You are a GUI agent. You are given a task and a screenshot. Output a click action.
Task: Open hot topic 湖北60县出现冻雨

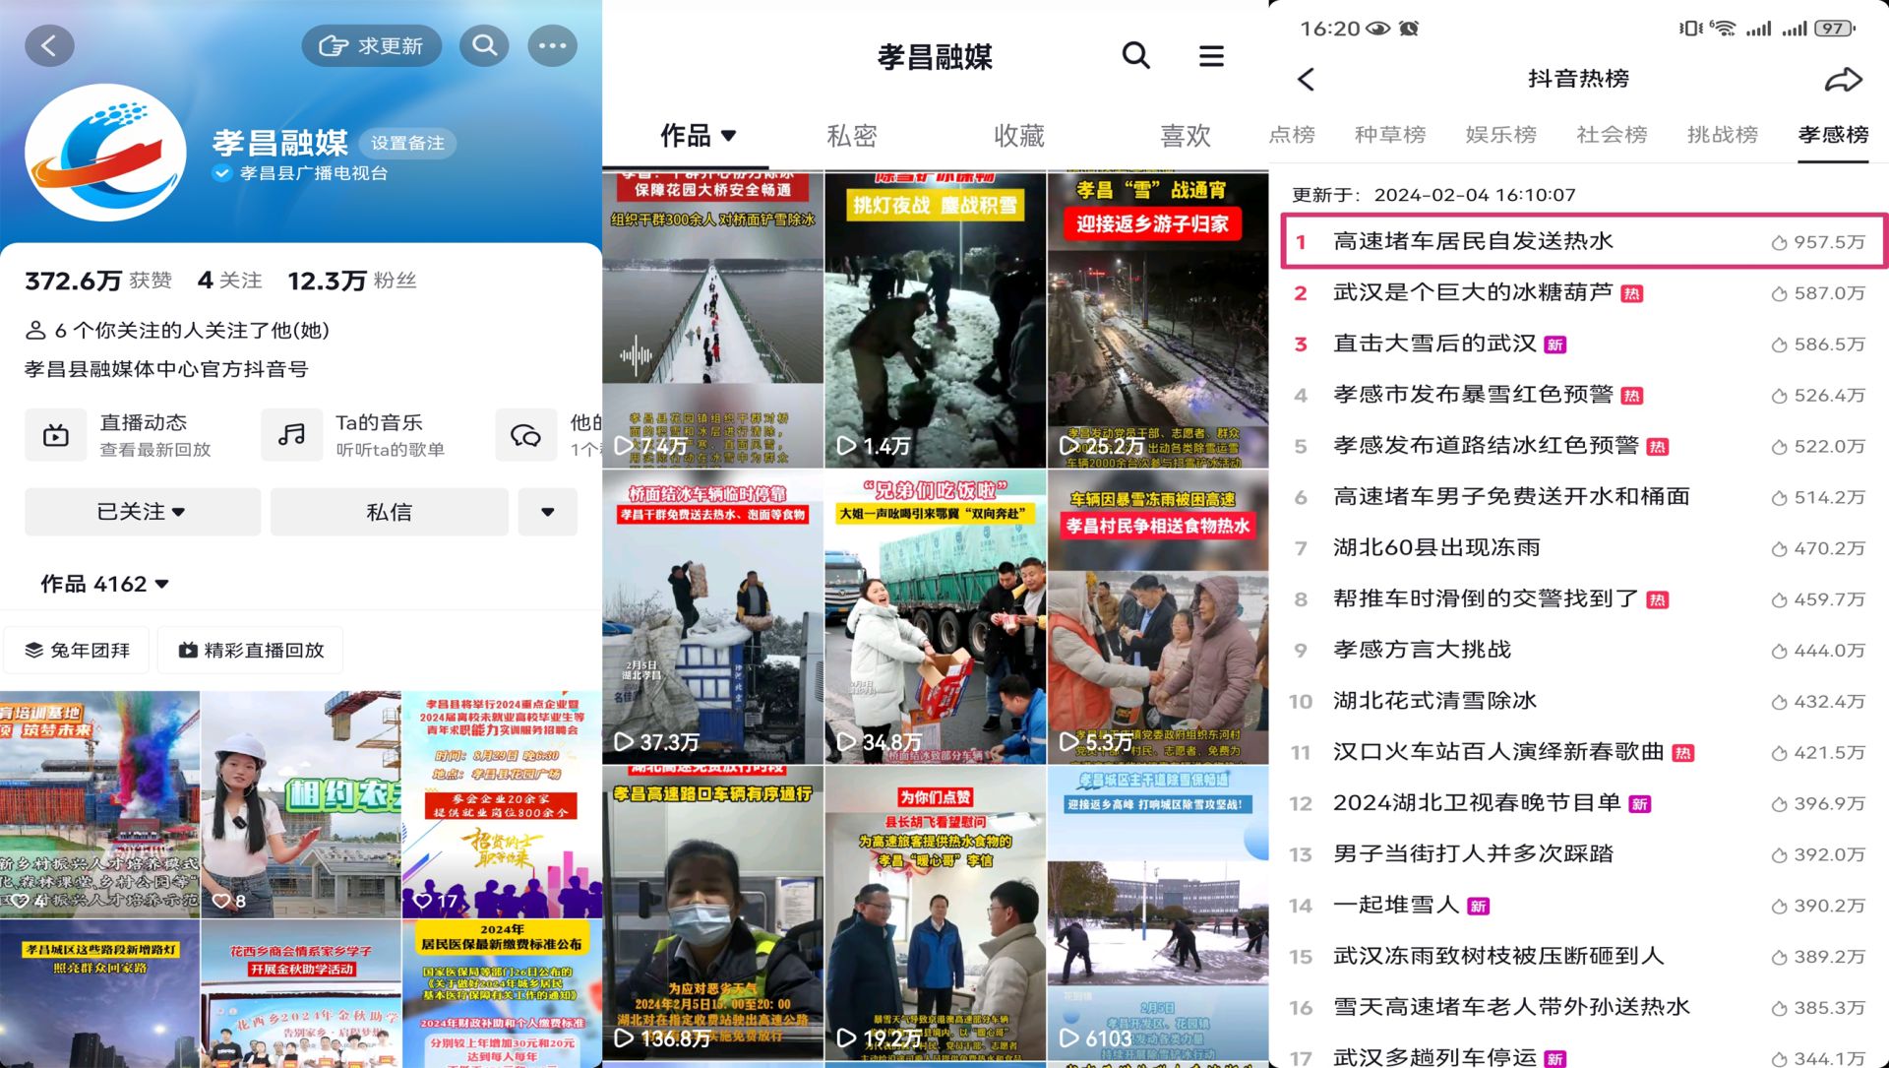pyautogui.click(x=1583, y=548)
